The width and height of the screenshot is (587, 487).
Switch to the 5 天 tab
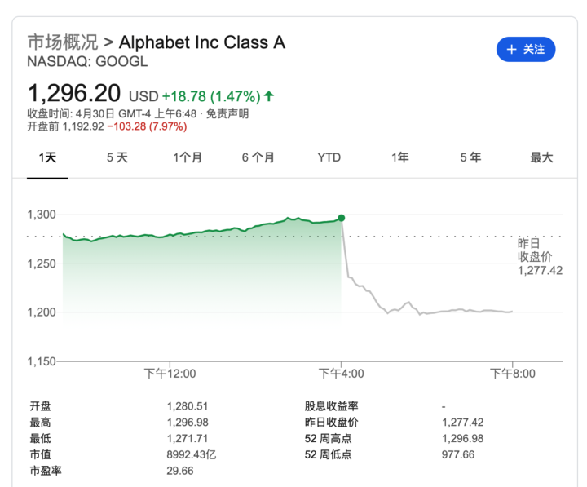tap(117, 157)
